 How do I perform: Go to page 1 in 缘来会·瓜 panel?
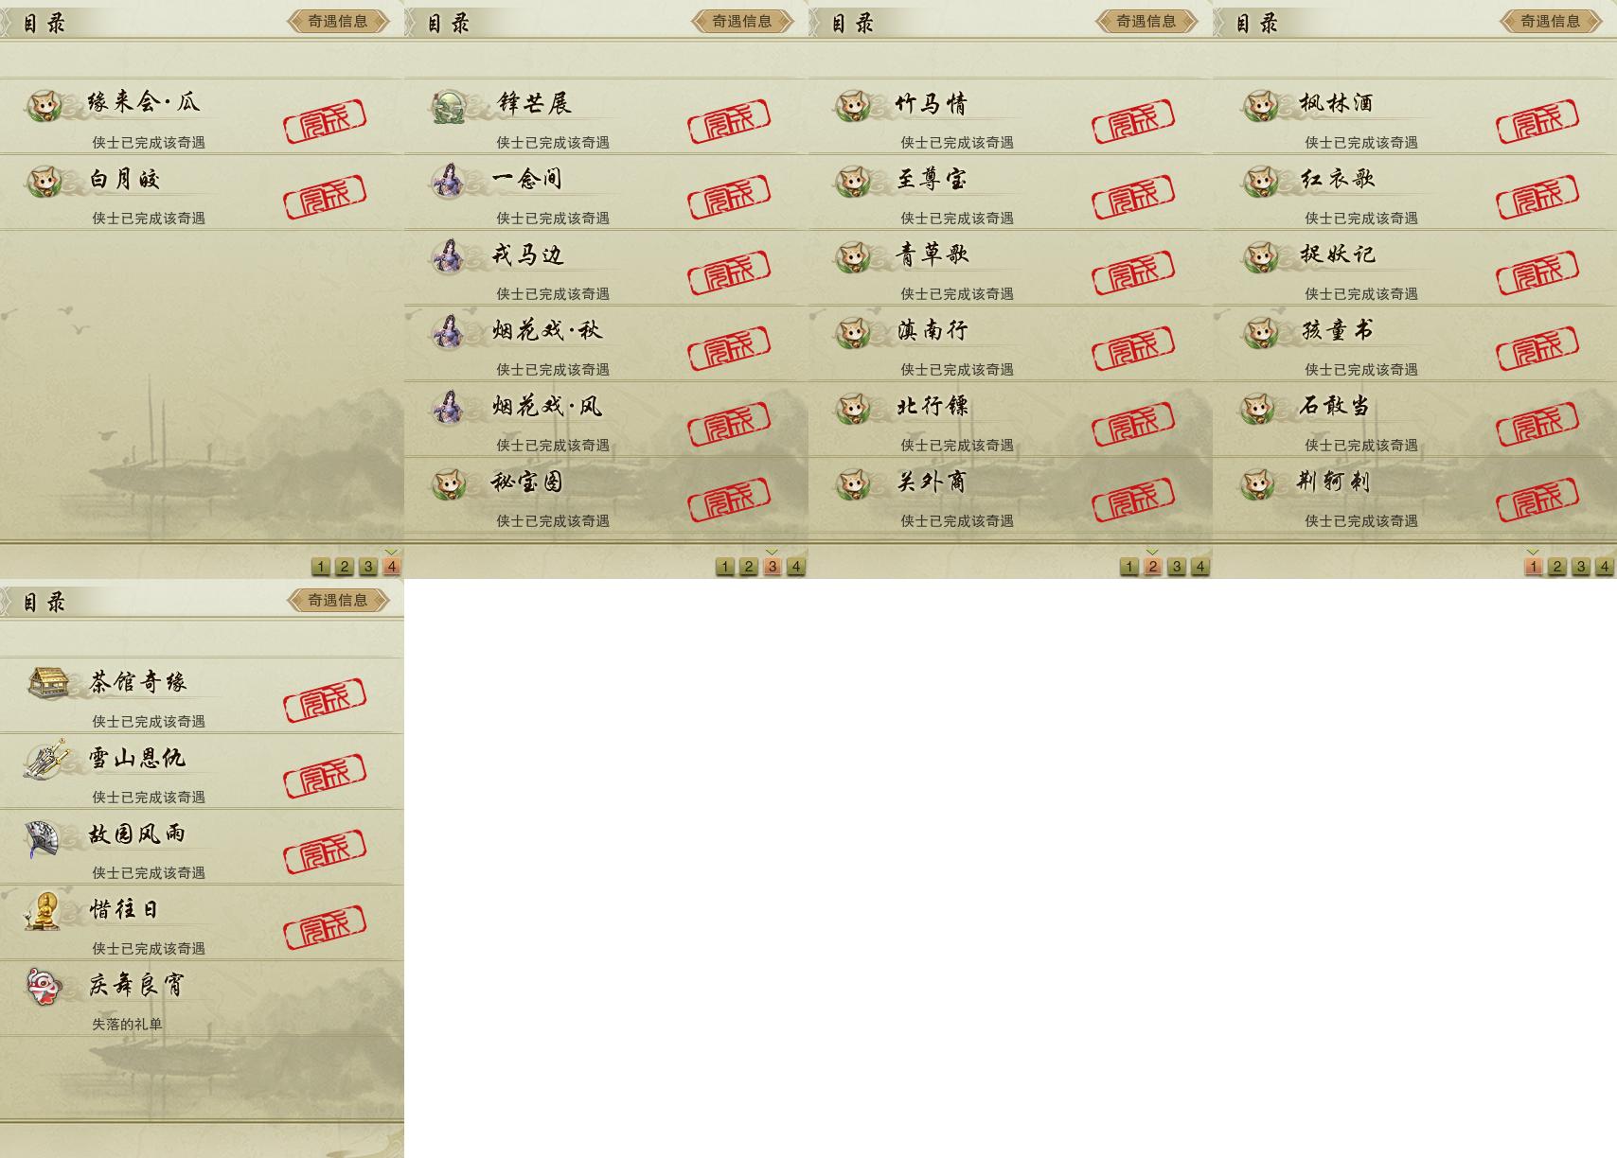(x=320, y=567)
